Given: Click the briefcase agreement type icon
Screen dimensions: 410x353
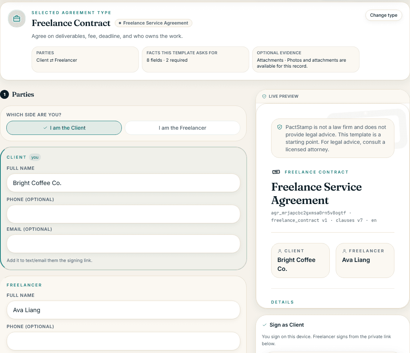Looking at the screenshot, I should (17, 19).
